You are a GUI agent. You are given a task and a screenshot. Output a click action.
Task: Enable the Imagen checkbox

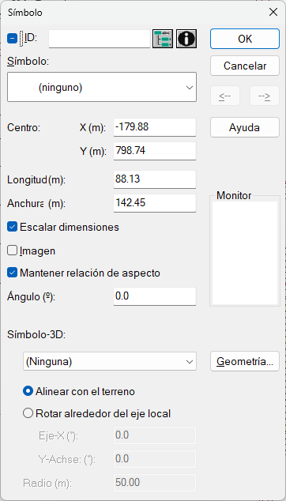[x=12, y=250]
